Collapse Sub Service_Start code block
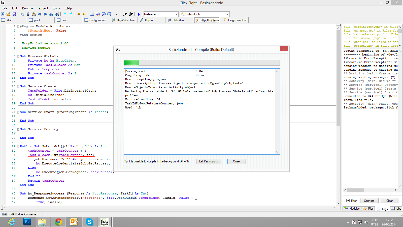Viewport: 403px width, 227px height. click(18, 112)
